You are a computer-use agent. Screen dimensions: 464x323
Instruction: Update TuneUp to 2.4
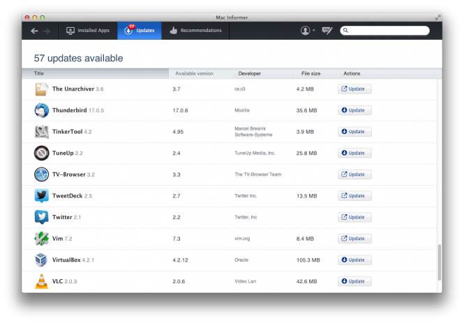click(354, 153)
